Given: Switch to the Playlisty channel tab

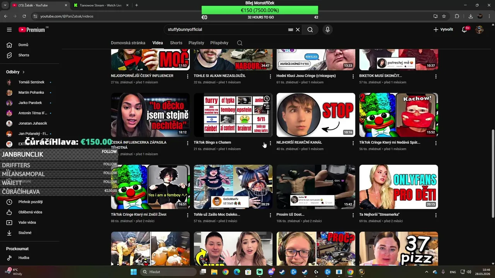Looking at the screenshot, I should 196,43.
